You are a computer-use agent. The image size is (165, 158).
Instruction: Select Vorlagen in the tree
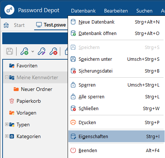click(26, 113)
